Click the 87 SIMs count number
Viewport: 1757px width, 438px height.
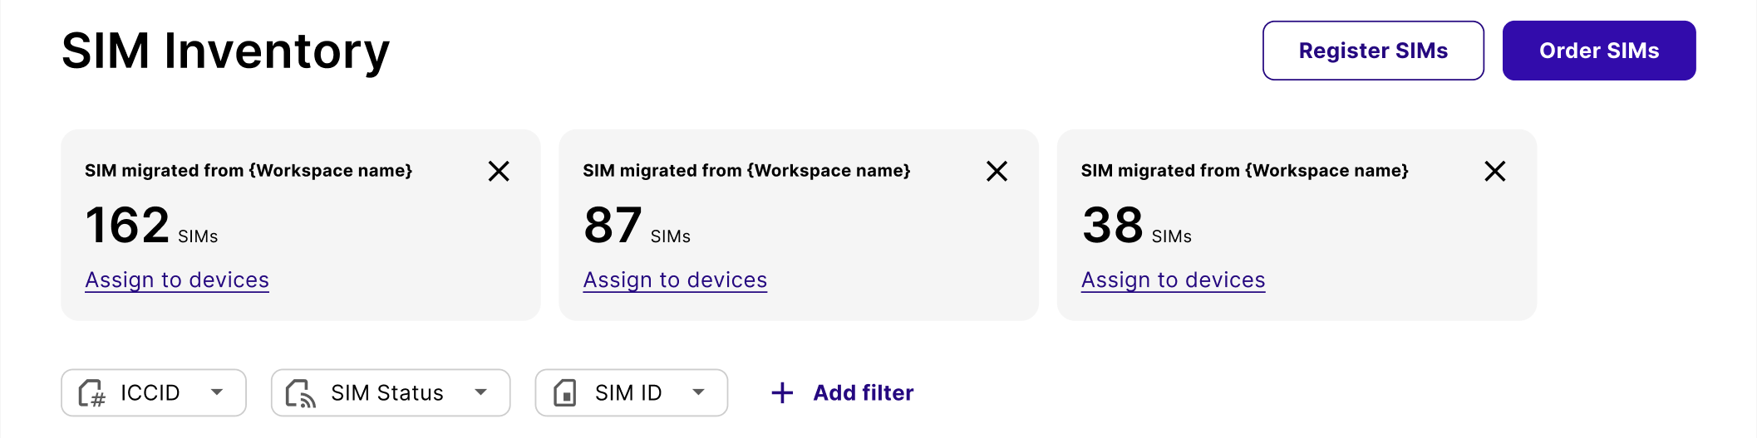click(x=613, y=226)
